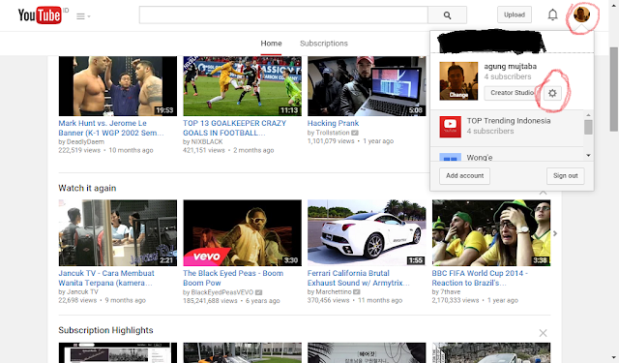Click the agung mujtaba account name
Screen dimensions: 619x363
tap(510, 67)
